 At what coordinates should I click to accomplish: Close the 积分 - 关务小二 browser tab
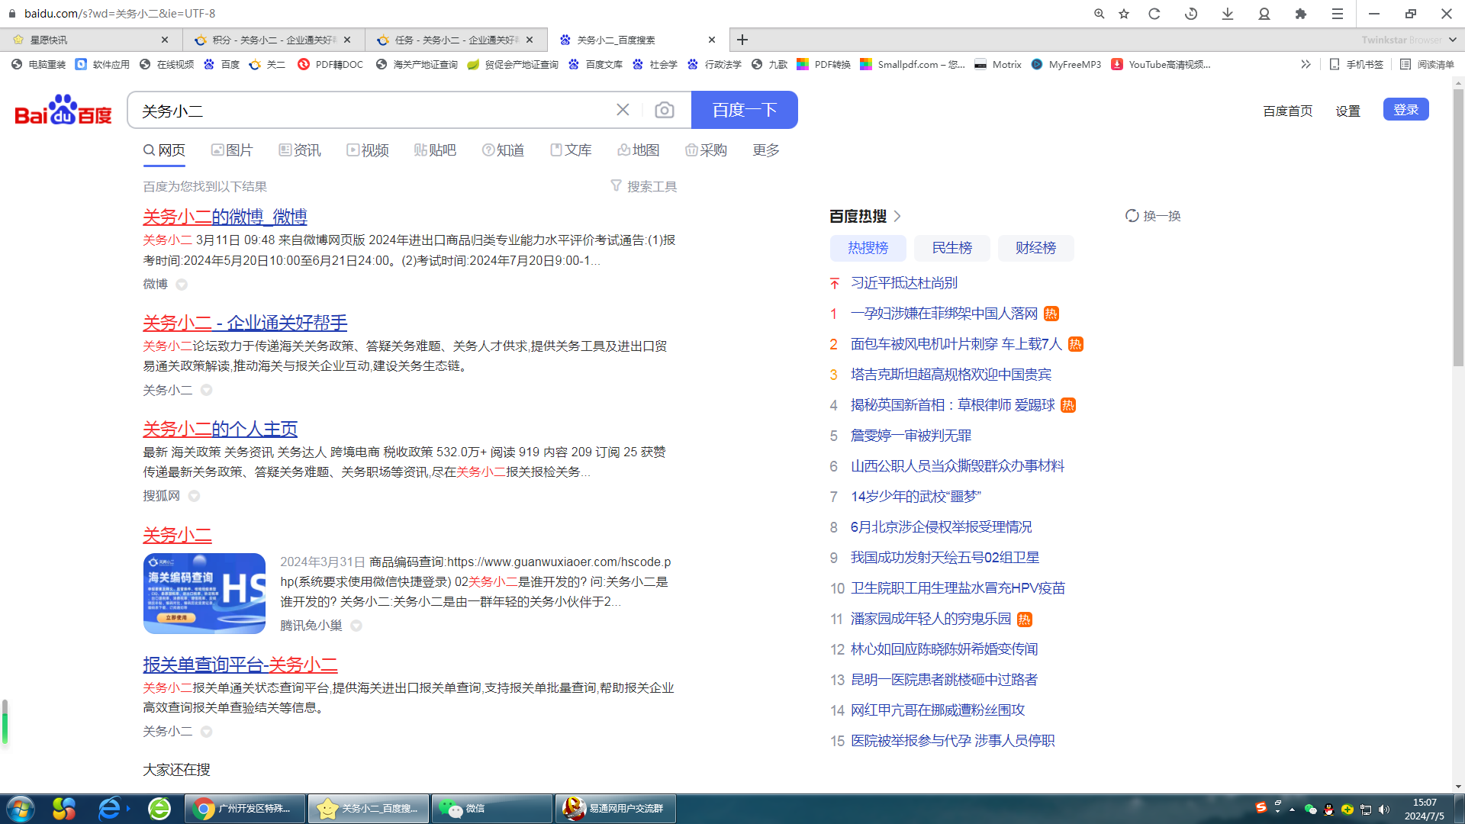coord(347,40)
